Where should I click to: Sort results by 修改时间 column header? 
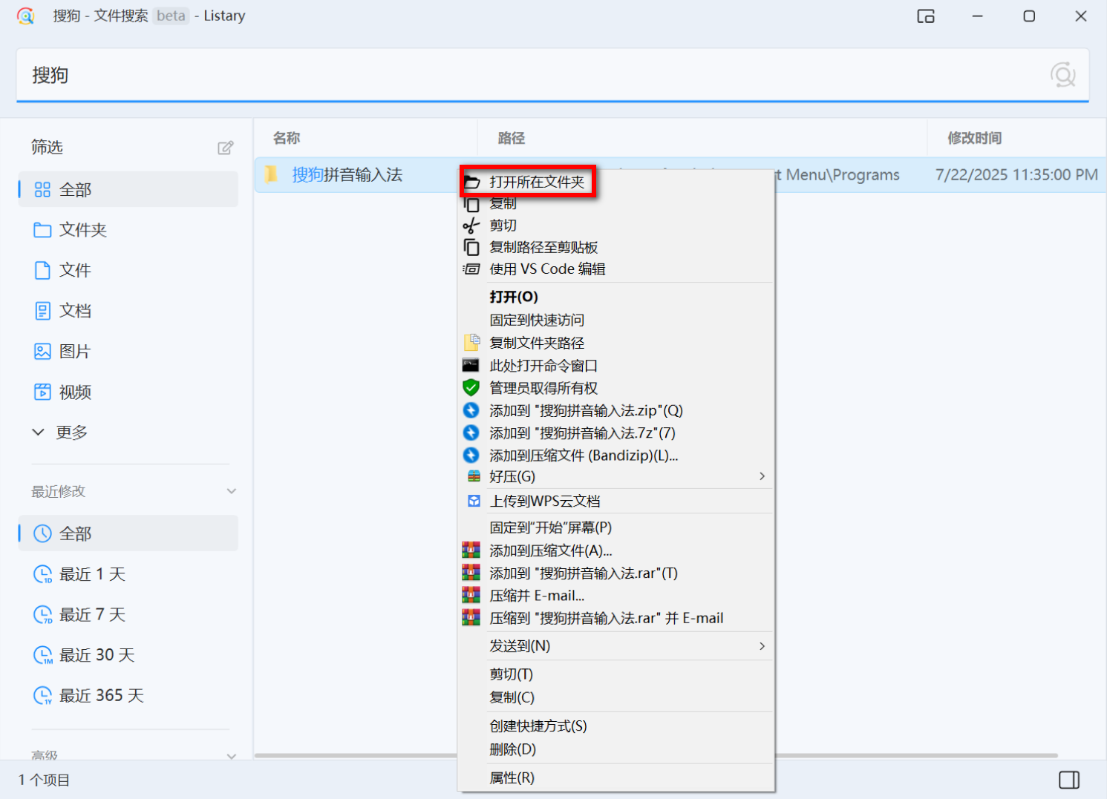pos(975,138)
